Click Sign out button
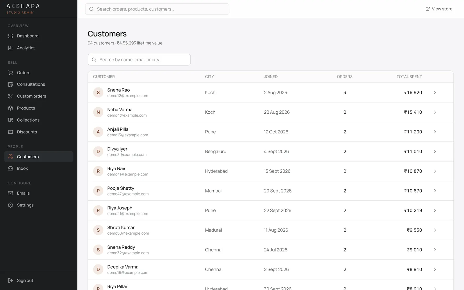The image size is (464, 290). coord(39,280)
